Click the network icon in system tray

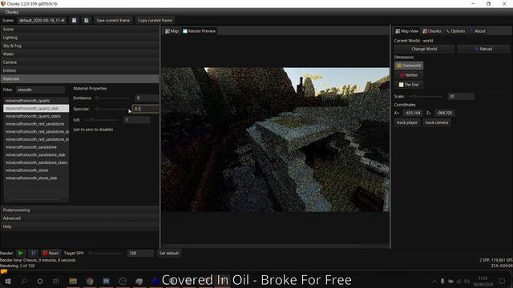[458, 281]
